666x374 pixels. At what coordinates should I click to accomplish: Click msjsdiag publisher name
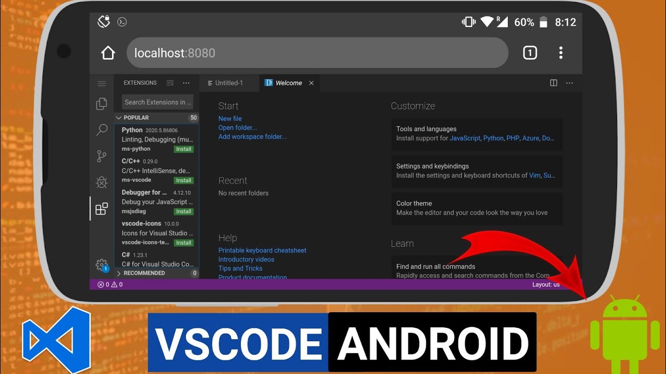pyautogui.click(x=134, y=211)
